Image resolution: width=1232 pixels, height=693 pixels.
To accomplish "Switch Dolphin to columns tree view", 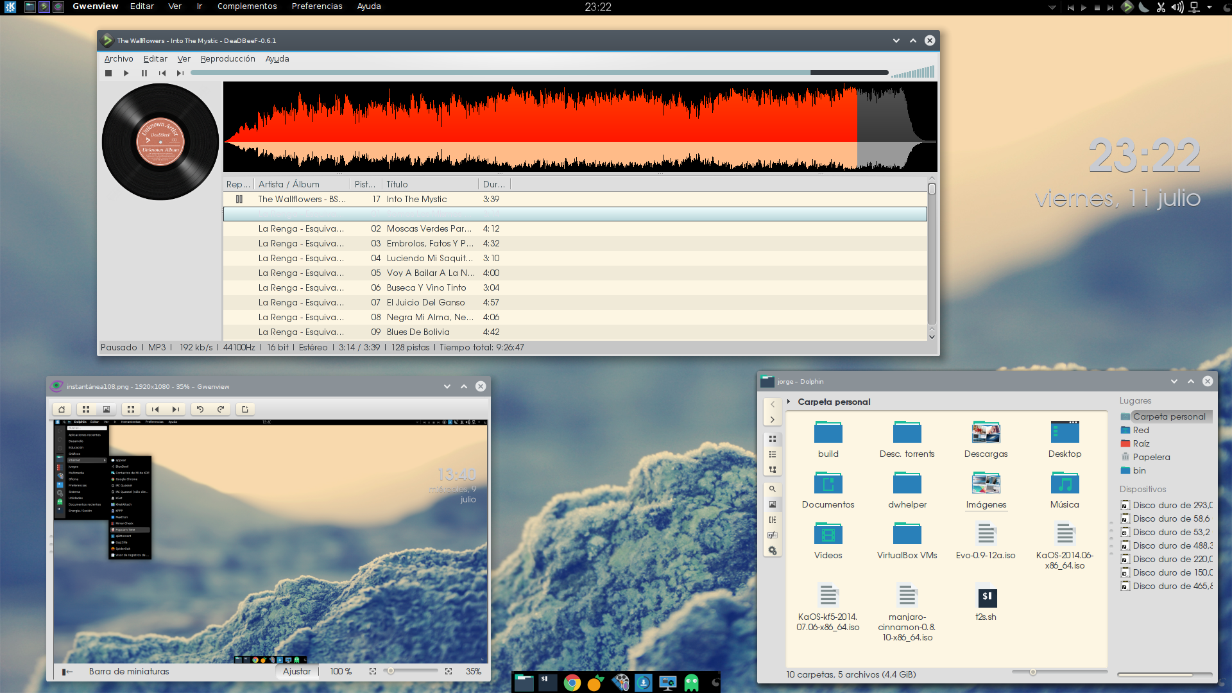I will click(773, 470).
